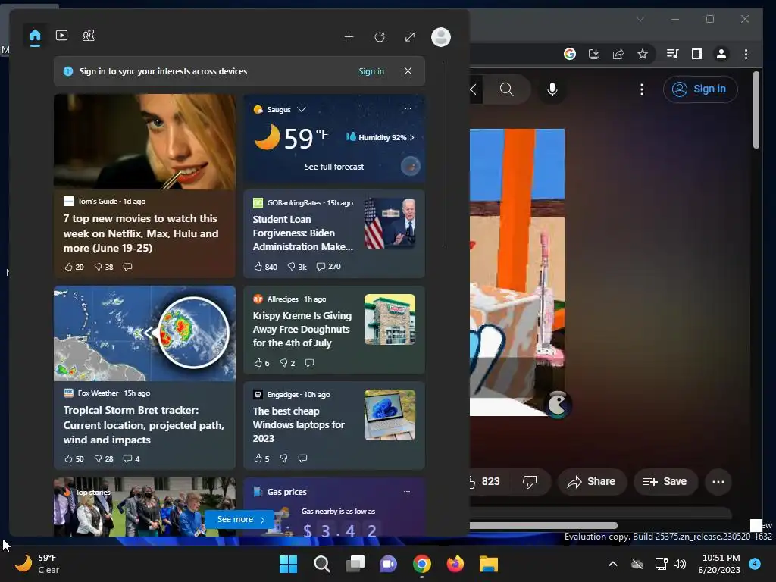Click YouTube Sign in button
Screen dimensions: 776x582
(699, 89)
